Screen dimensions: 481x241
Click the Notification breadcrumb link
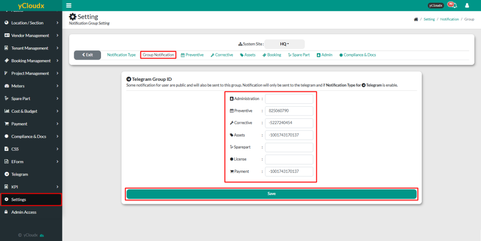click(x=450, y=19)
